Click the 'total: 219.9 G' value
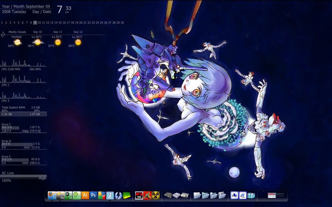The image size is (332, 207). (31, 131)
